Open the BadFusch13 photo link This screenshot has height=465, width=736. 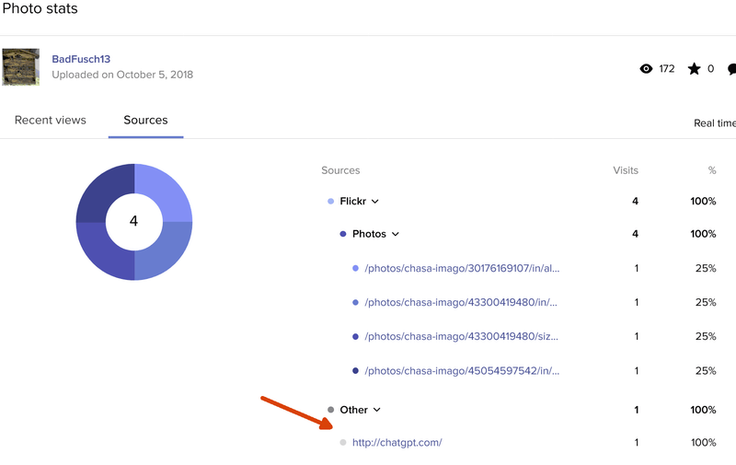pyautogui.click(x=83, y=59)
